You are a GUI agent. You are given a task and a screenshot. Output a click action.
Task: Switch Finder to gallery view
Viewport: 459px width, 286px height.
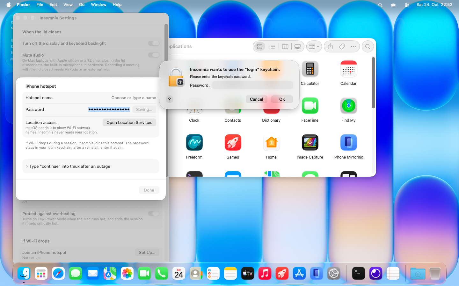click(297, 47)
